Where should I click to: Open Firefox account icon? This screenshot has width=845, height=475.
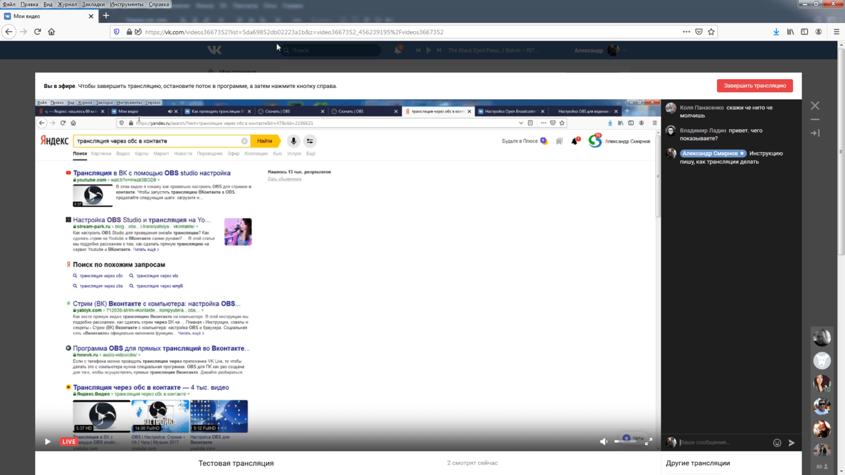point(819,32)
